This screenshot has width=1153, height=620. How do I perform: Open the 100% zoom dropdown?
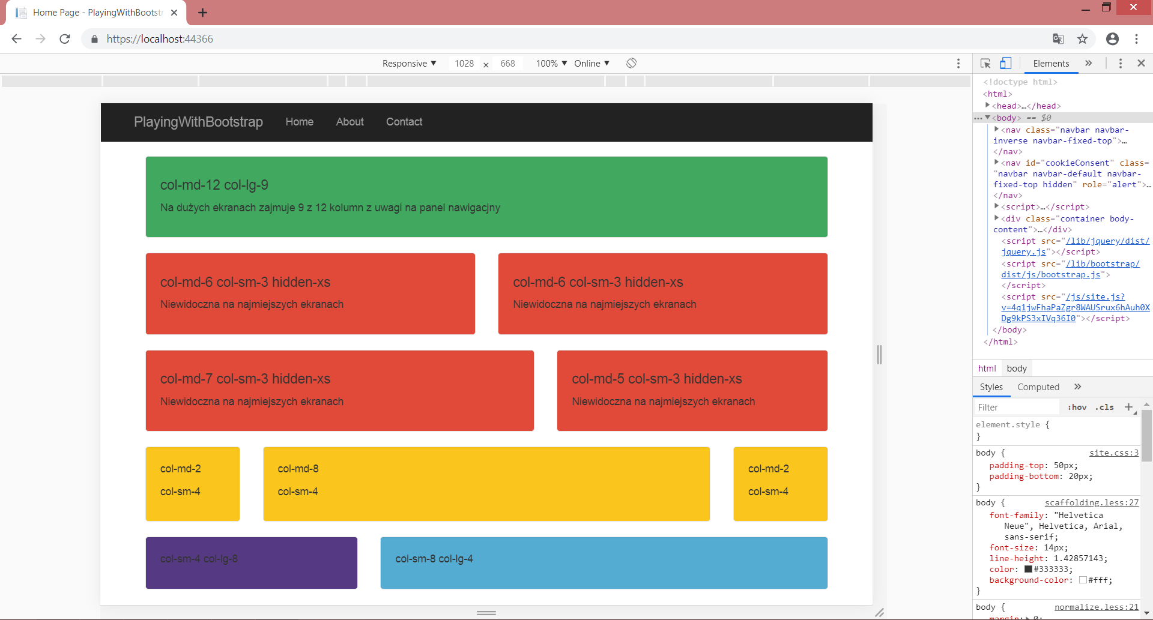coord(551,64)
